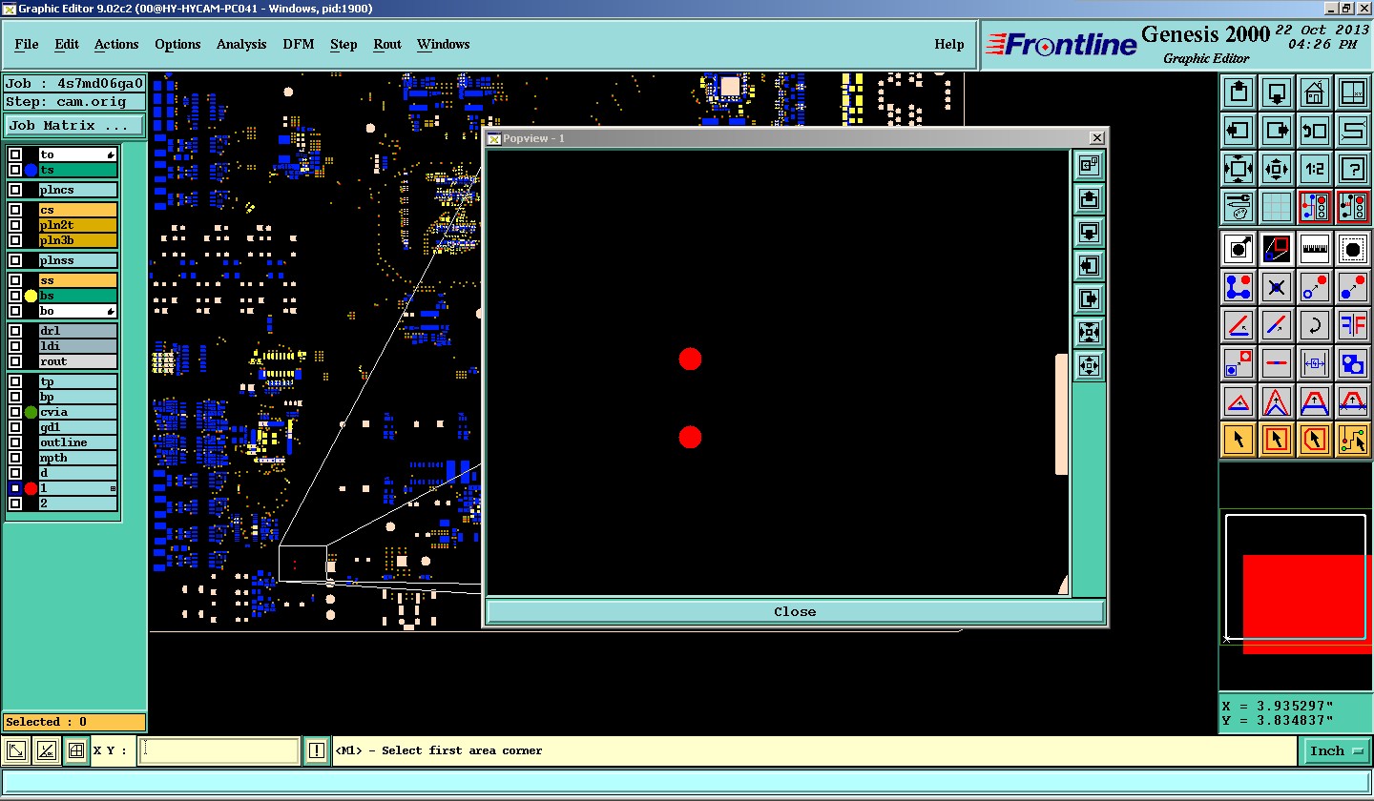Click the Close button in Popview
The height and width of the screenshot is (801, 1374).
pyautogui.click(x=795, y=612)
